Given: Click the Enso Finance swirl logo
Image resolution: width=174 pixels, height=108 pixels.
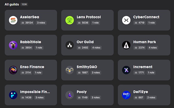Looking at the screenshot, I should pyautogui.click(x=13, y=70).
